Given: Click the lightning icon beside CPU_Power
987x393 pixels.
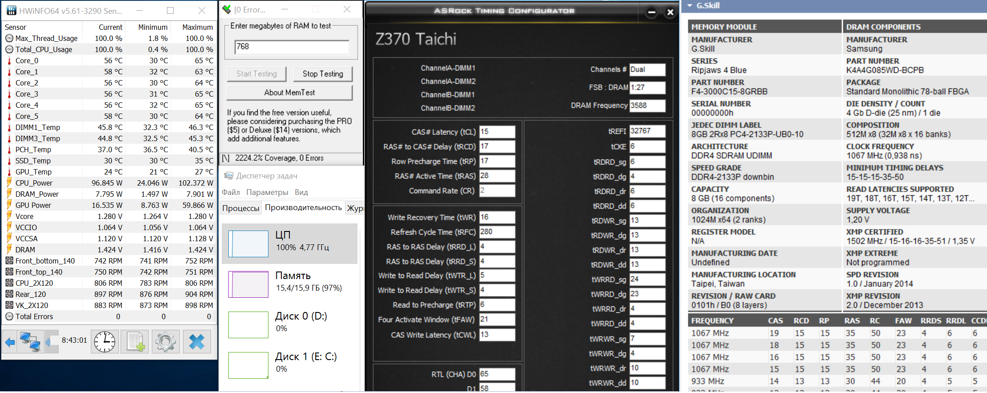Looking at the screenshot, I should pos(9,183).
